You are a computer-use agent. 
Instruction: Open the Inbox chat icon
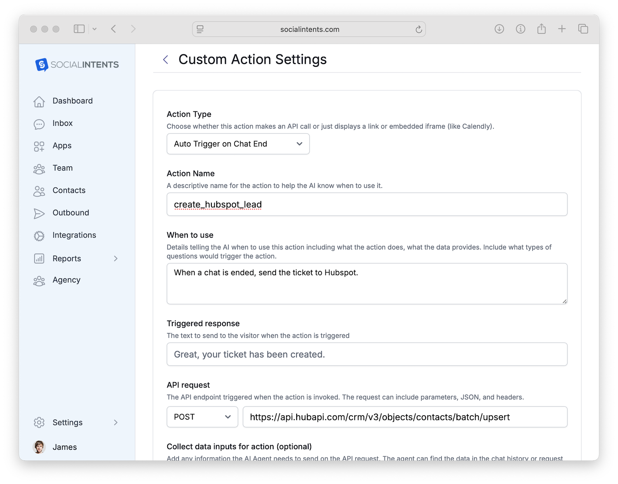coord(39,123)
